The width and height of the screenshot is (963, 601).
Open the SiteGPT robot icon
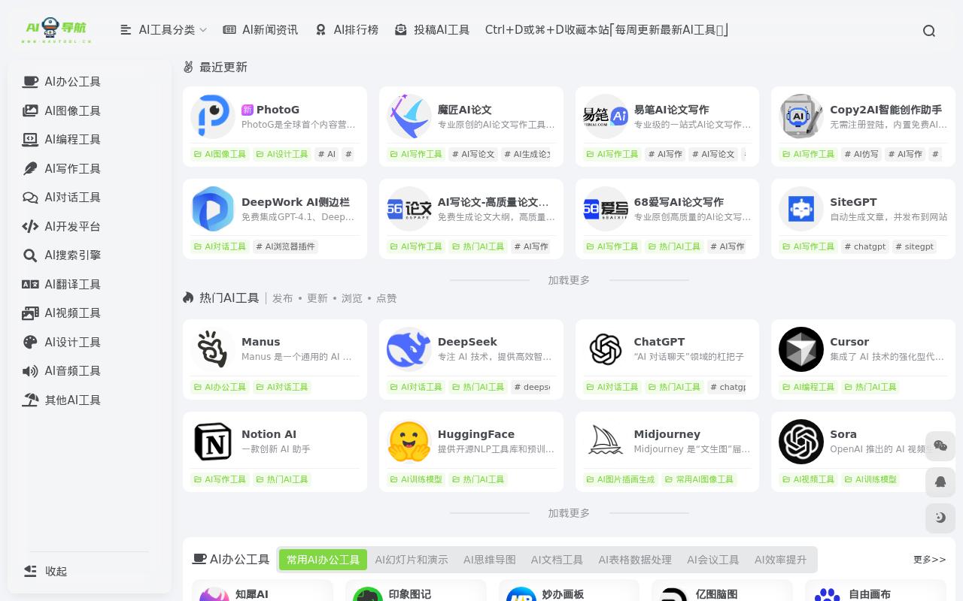click(x=801, y=209)
